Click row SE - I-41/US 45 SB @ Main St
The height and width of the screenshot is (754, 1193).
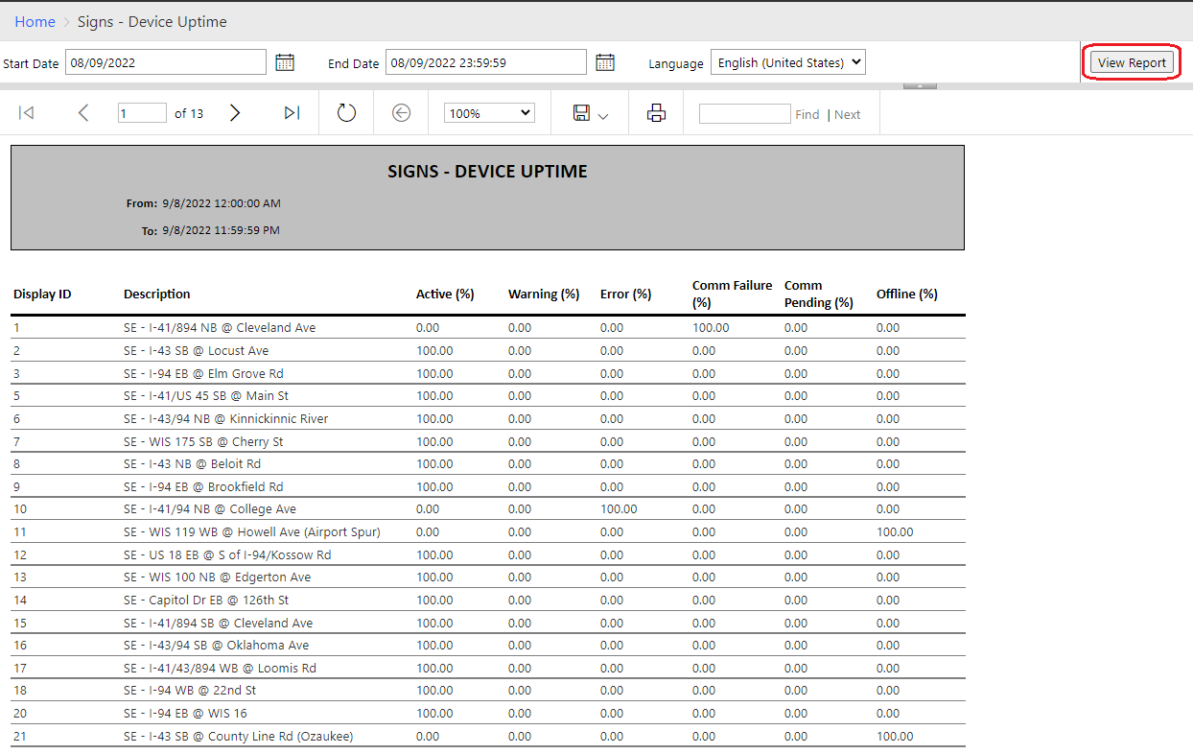488,396
